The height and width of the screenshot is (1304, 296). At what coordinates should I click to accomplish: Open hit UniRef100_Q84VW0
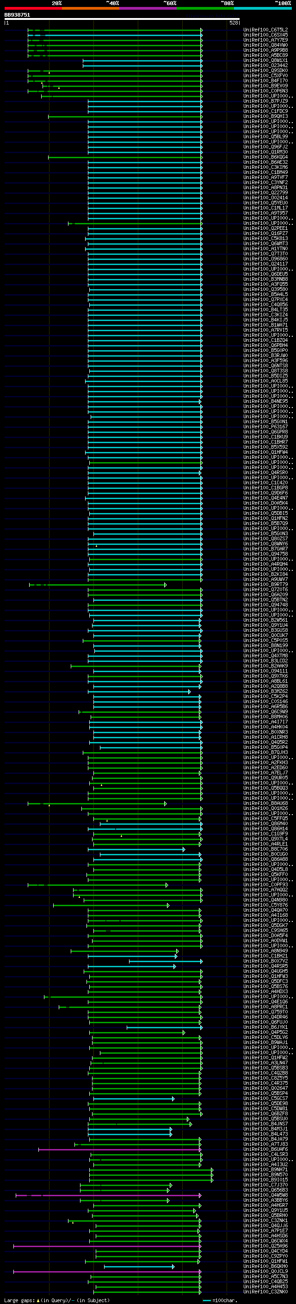265,45
